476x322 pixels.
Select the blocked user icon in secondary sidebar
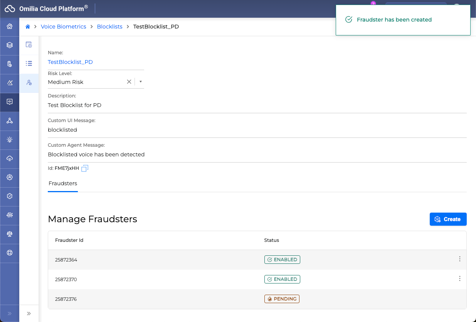pyautogui.click(x=29, y=83)
